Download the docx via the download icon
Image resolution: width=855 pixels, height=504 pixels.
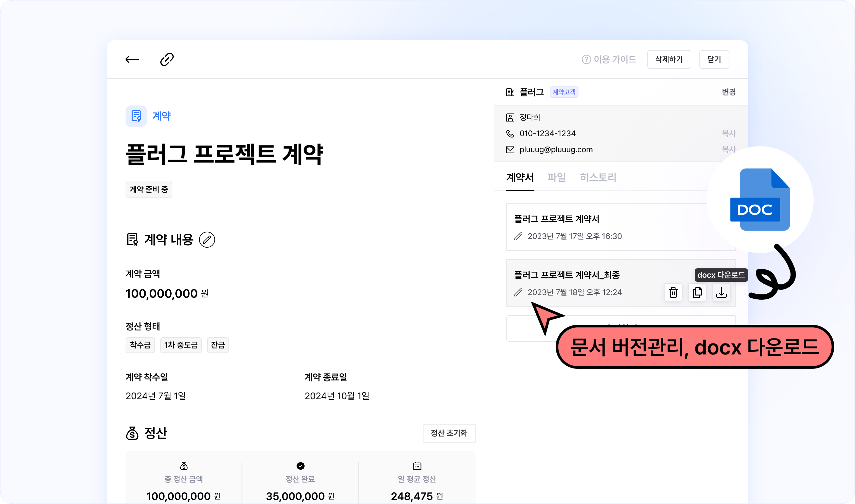coord(721,292)
